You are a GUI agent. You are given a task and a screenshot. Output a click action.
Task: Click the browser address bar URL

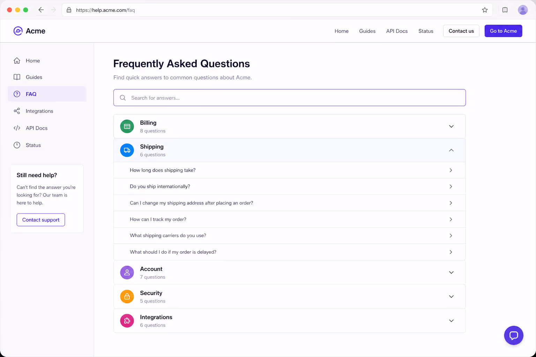click(x=105, y=10)
